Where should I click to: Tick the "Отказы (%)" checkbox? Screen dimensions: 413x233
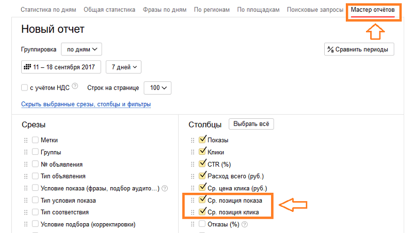(x=202, y=224)
